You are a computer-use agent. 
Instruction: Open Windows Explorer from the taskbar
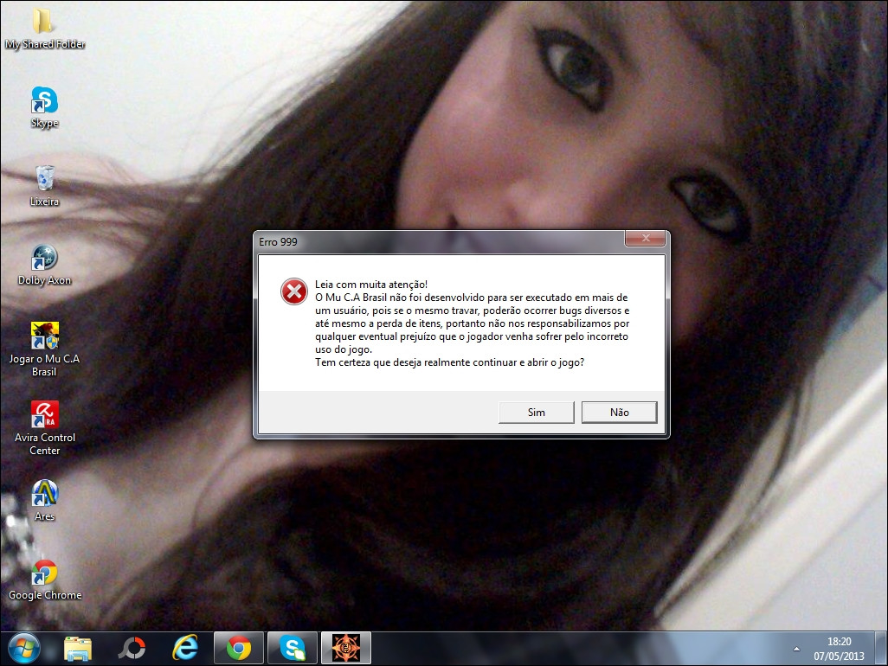click(78, 647)
